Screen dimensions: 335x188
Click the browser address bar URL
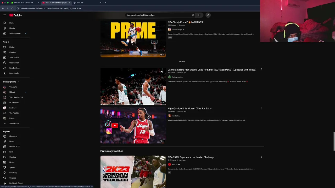pyautogui.click(x=51, y=8)
